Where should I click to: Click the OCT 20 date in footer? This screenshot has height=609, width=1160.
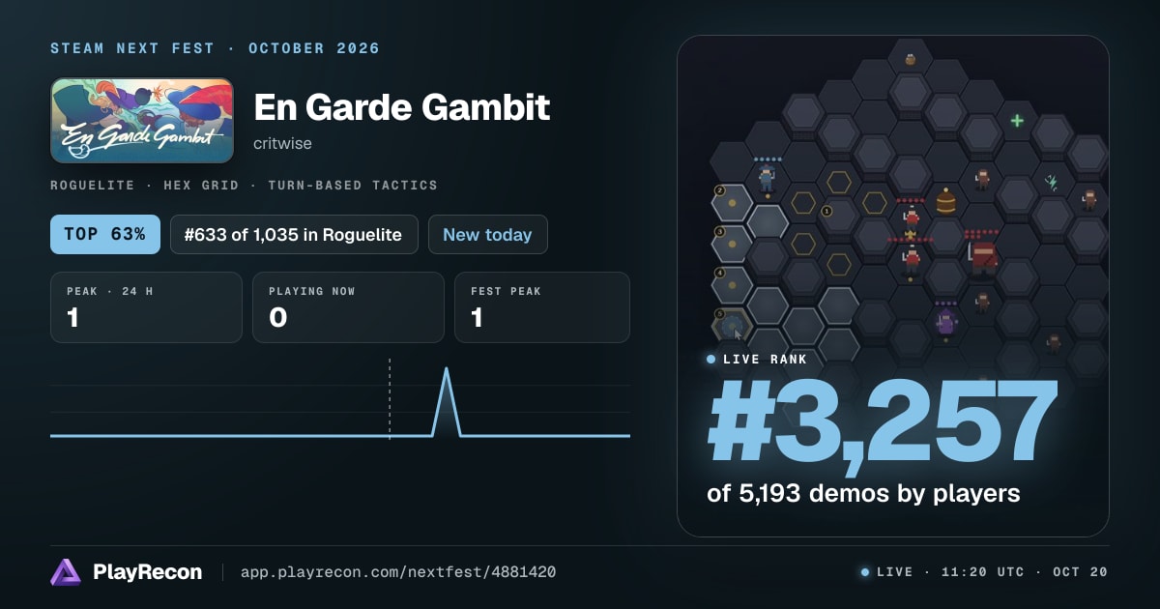coord(1081,572)
